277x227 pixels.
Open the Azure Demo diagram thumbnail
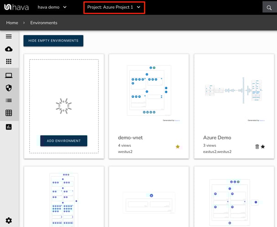(234, 90)
